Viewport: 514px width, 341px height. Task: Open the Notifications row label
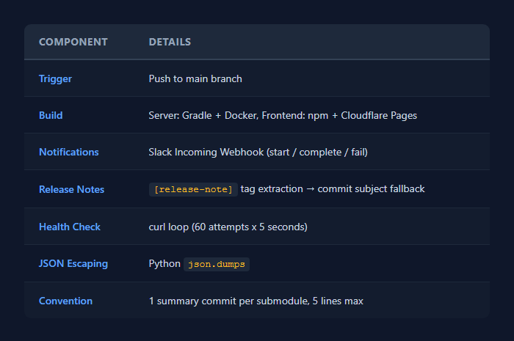point(68,152)
